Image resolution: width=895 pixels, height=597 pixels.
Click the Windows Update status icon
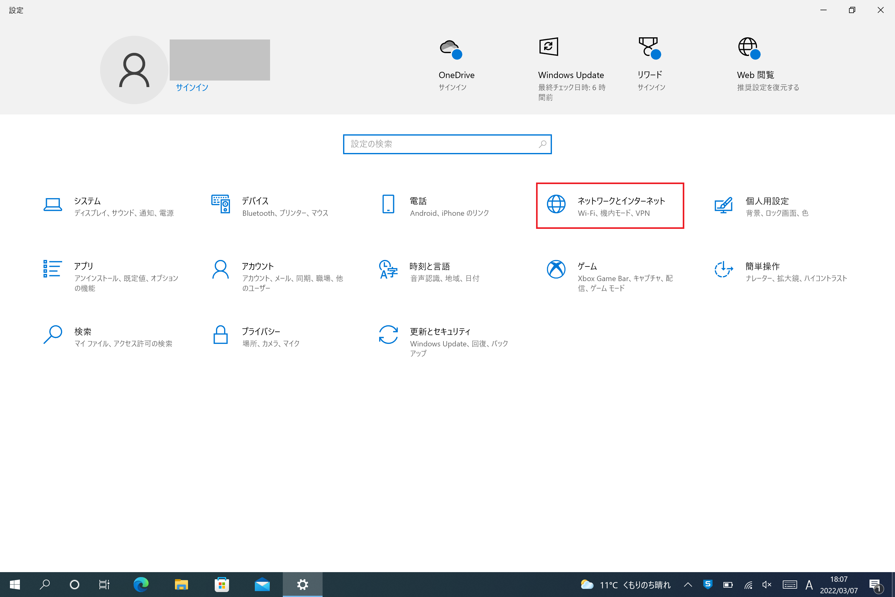548,47
